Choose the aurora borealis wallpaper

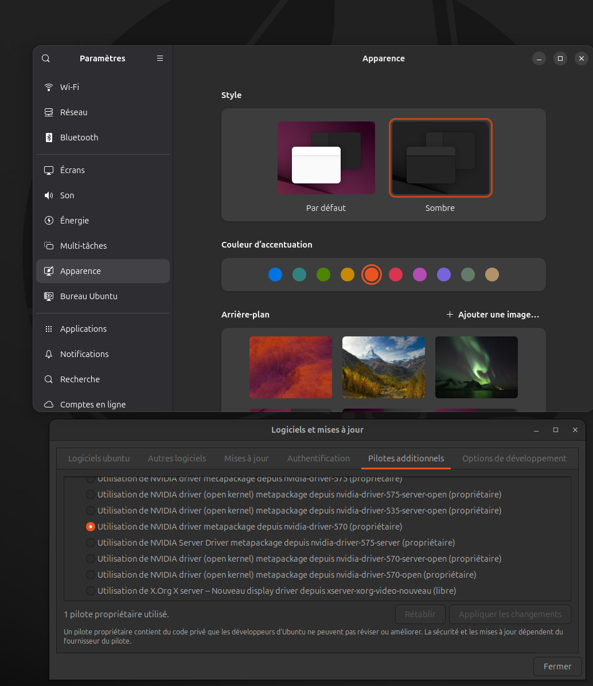click(476, 367)
